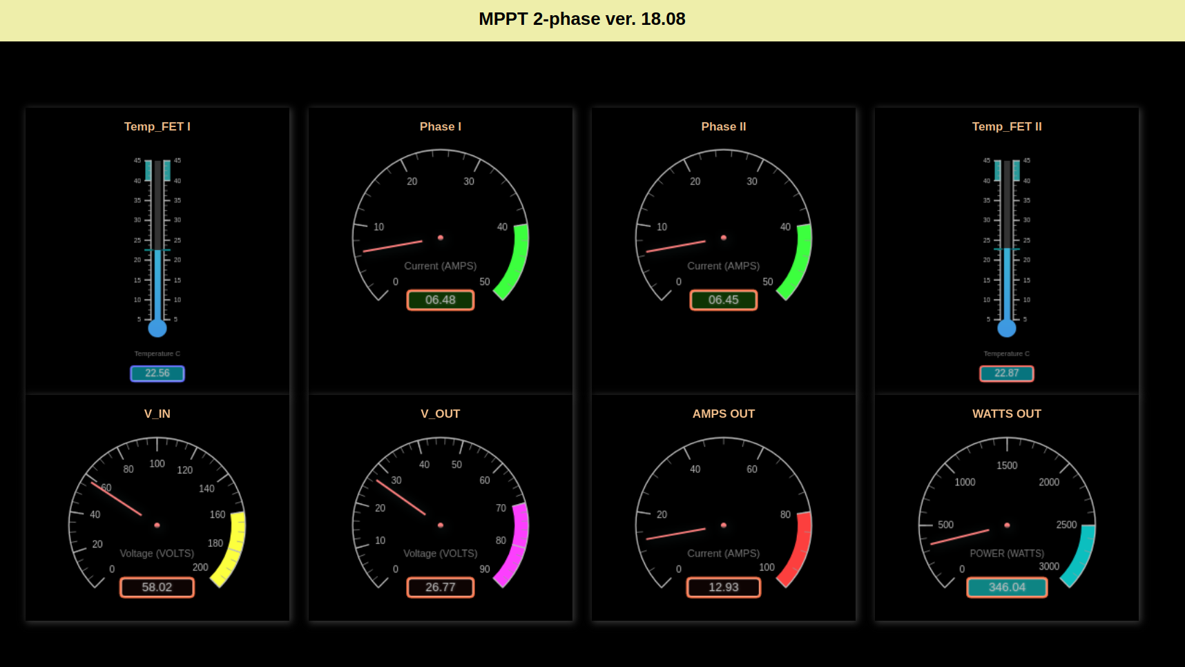This screenshot has width=1185, height=667.
Task: Click the 80 mark on AMPS OUT gauge
Action: [785, 515]
